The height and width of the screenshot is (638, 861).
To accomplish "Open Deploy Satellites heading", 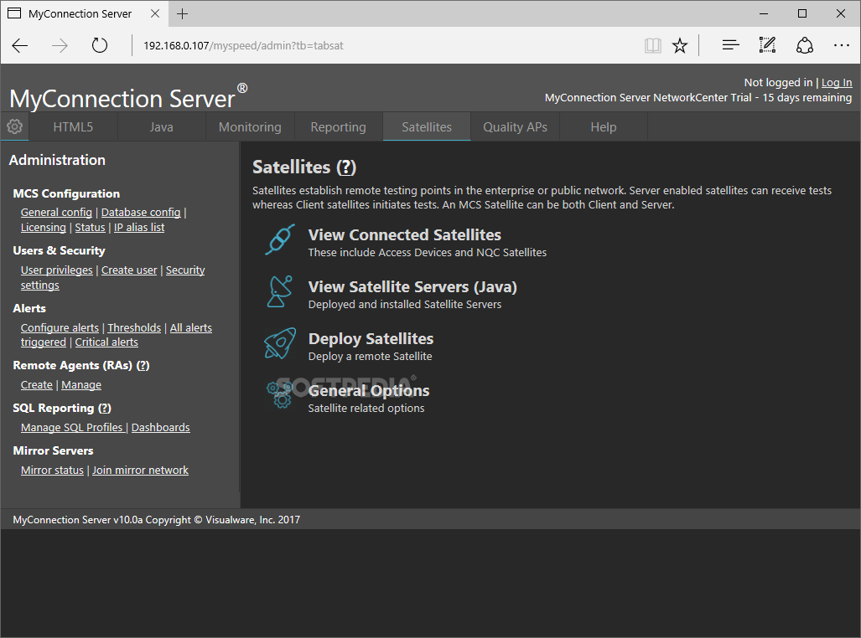I will pyautogui.click(x=371, y=338).
